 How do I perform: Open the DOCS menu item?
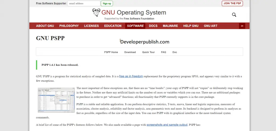click(x=153, y=26)
